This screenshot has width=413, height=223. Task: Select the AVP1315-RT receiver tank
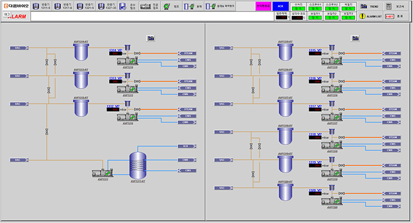[285, 52]
